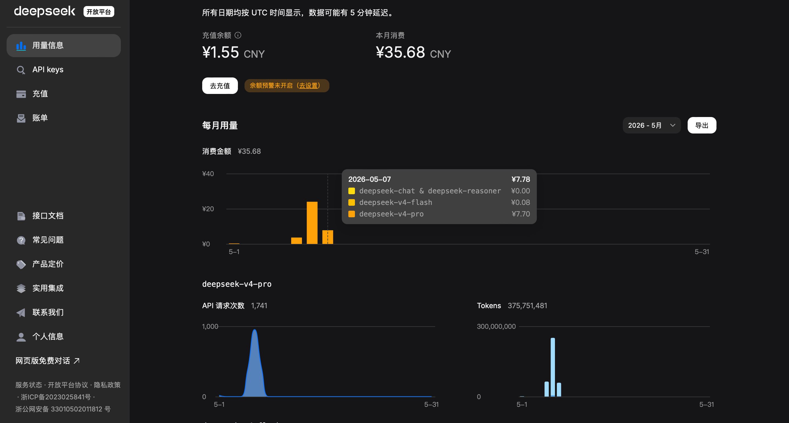Screen dimensions: 789x423
Task: Click the tallest orange spending bar
Action: pos(312,223)
